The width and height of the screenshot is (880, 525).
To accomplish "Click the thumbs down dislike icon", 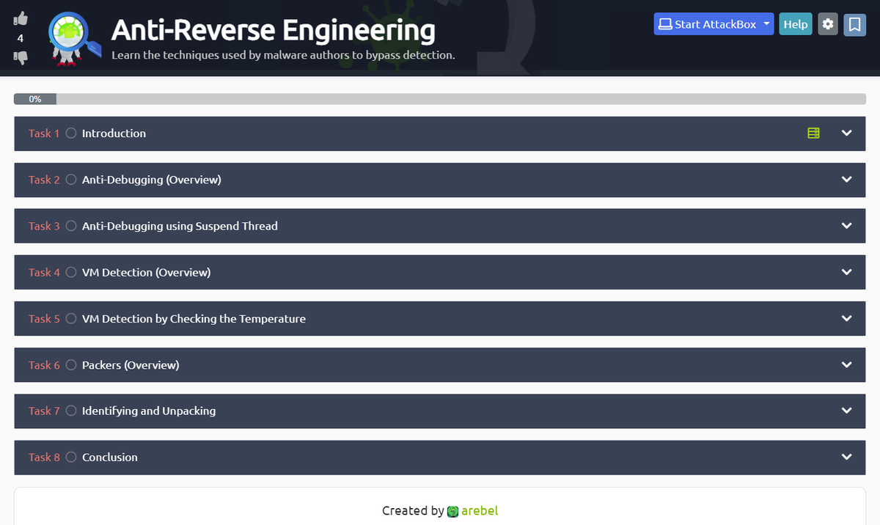I will [x=21, y=57].
